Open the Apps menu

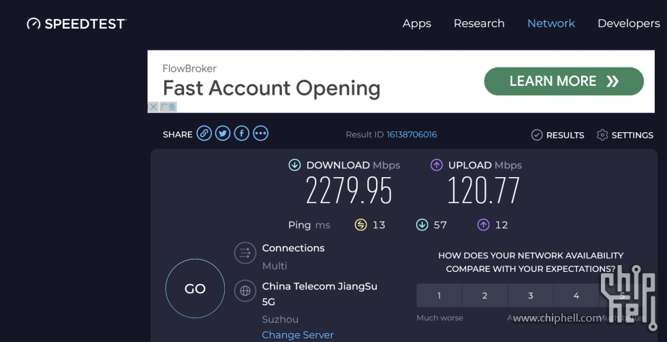[417, 23]
